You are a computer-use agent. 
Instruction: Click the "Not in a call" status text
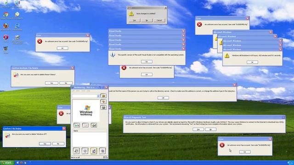tap(75, 157)
